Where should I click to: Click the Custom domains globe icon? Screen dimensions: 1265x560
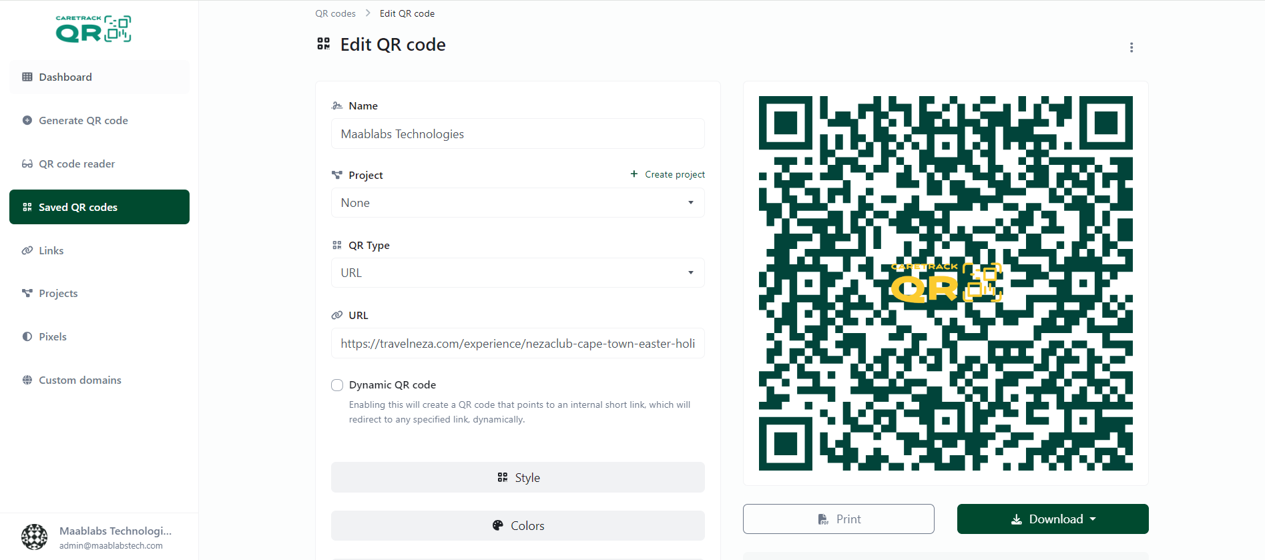pos(27,380)
